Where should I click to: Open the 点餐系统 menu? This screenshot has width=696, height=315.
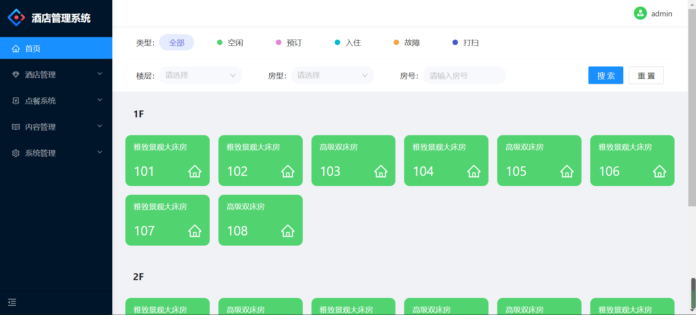pos(56,101)
